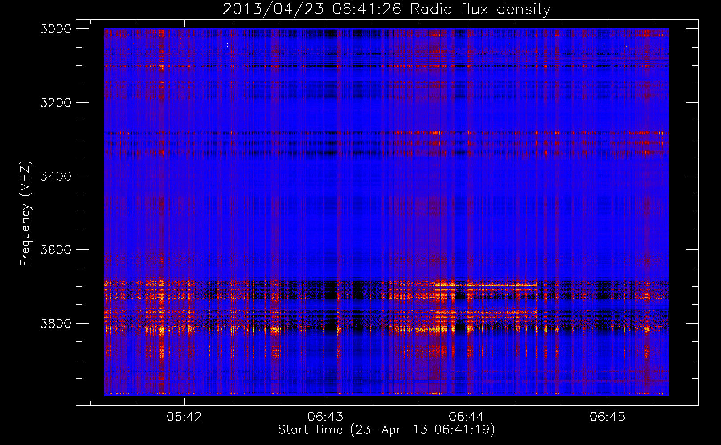Image resolution: width=721 pixels, height=445 pixels.
Task: Click the 06:42 time axis label
Action: tap(184, 417)
